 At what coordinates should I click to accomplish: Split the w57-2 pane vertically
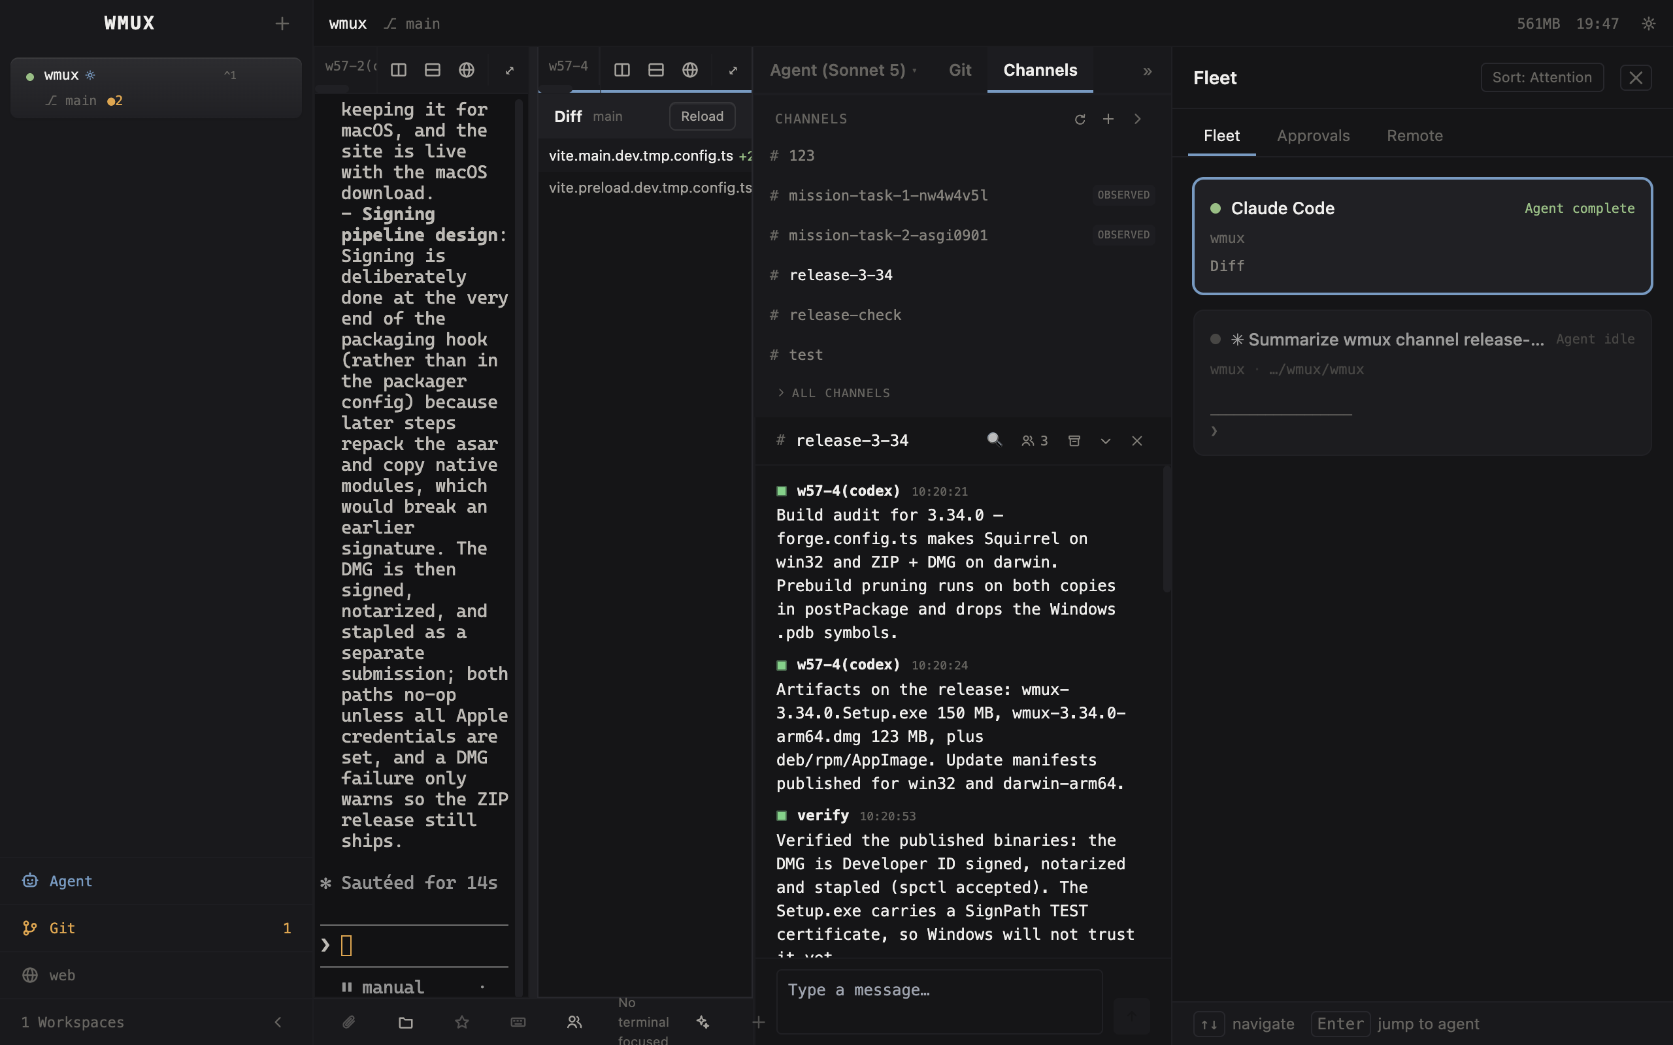[x=398, y=70]
